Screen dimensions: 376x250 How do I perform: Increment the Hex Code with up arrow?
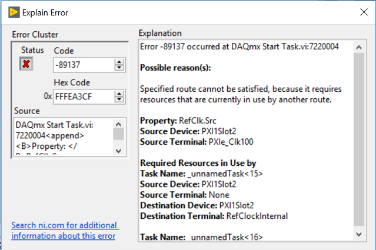(x=119, y=94)
